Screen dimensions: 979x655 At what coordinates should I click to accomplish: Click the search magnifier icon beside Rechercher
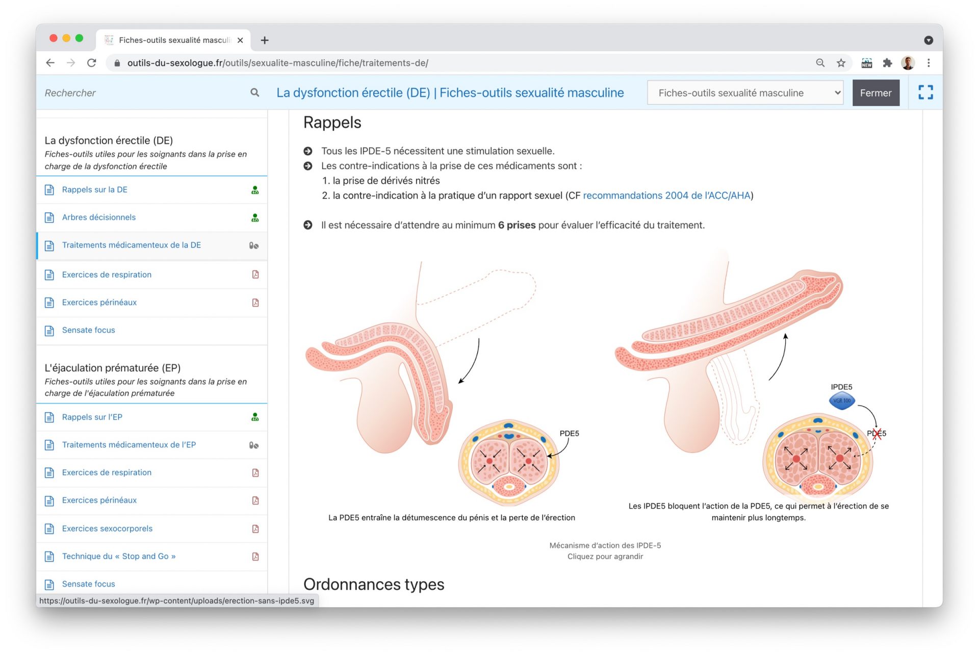coord(254,93)
